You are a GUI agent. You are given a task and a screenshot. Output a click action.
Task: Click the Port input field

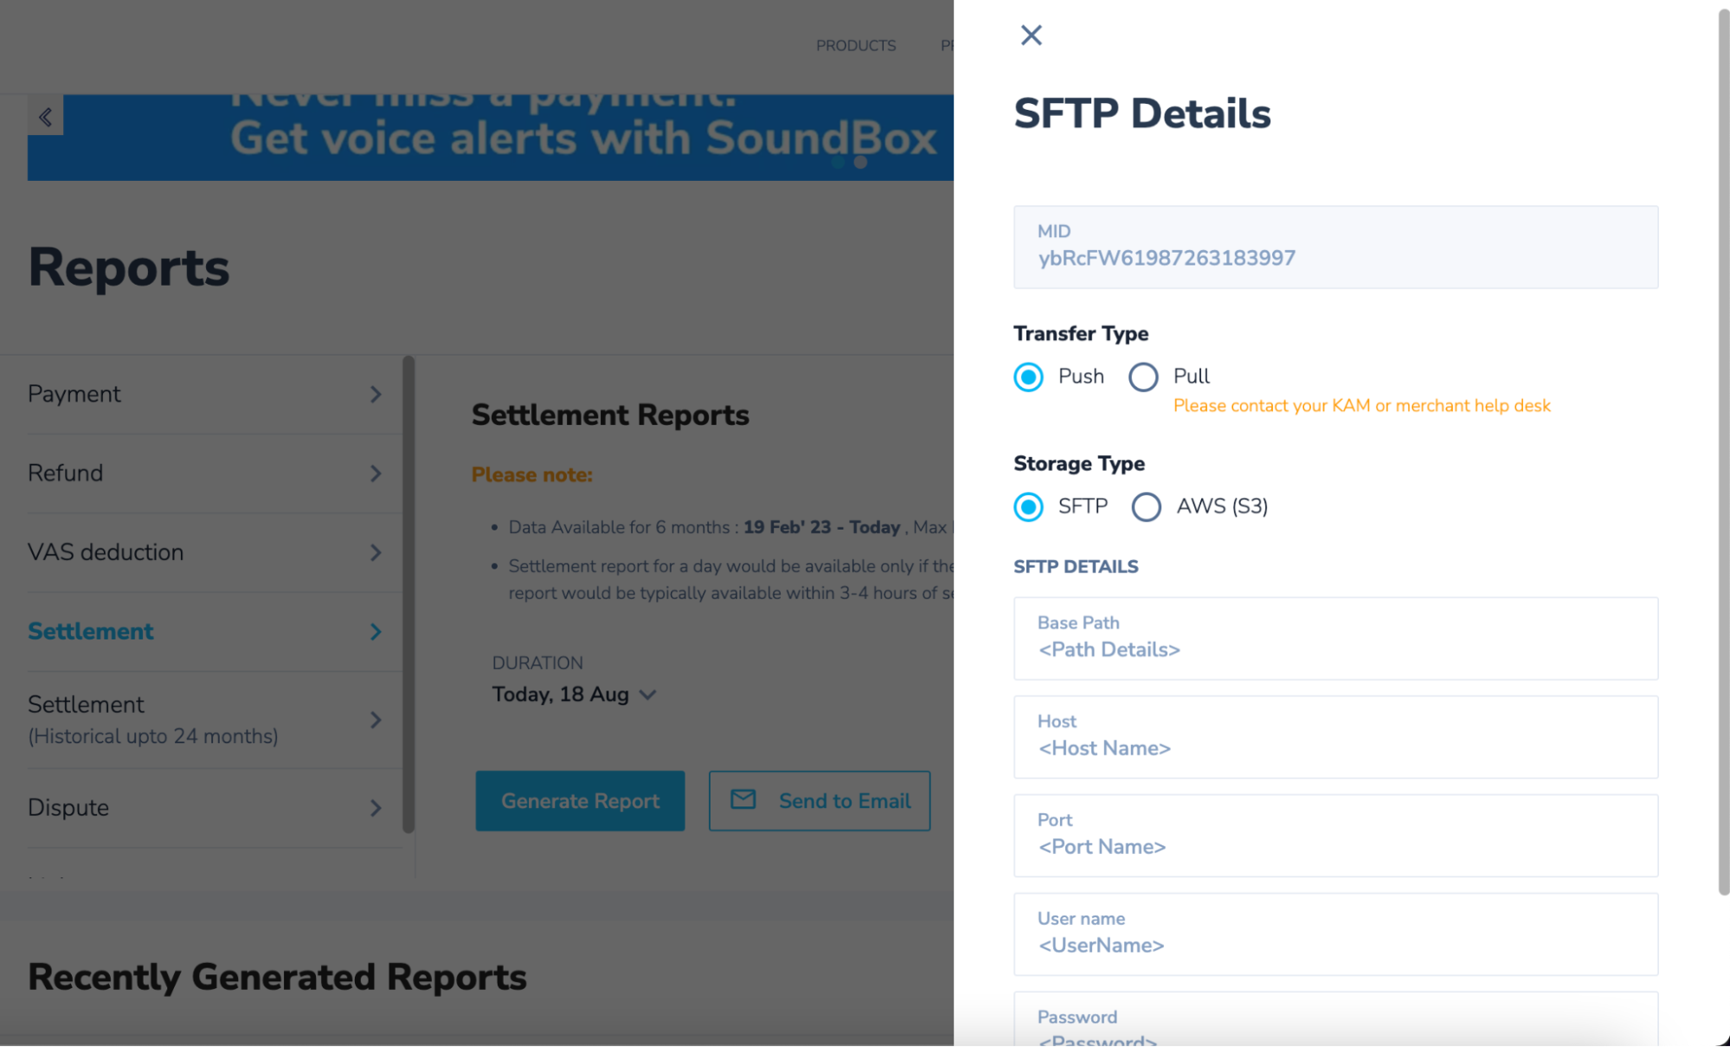(x=1335, y=836)
